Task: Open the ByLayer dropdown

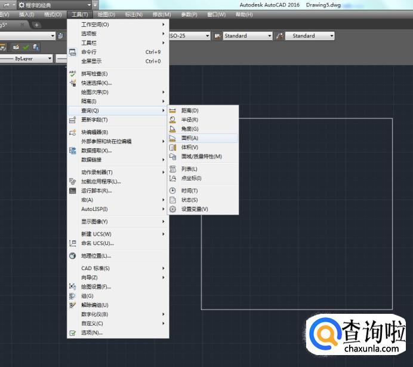Action: (50, 59)
